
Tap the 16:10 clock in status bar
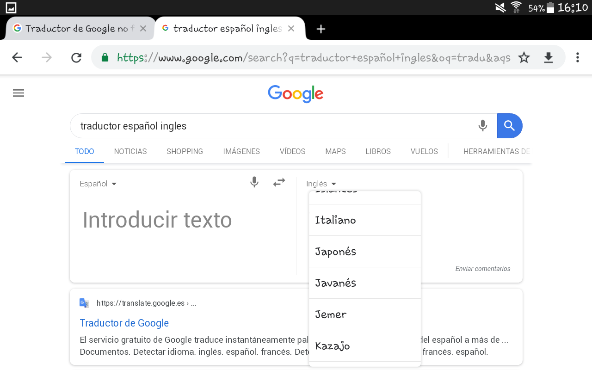(x=573, y=7)
